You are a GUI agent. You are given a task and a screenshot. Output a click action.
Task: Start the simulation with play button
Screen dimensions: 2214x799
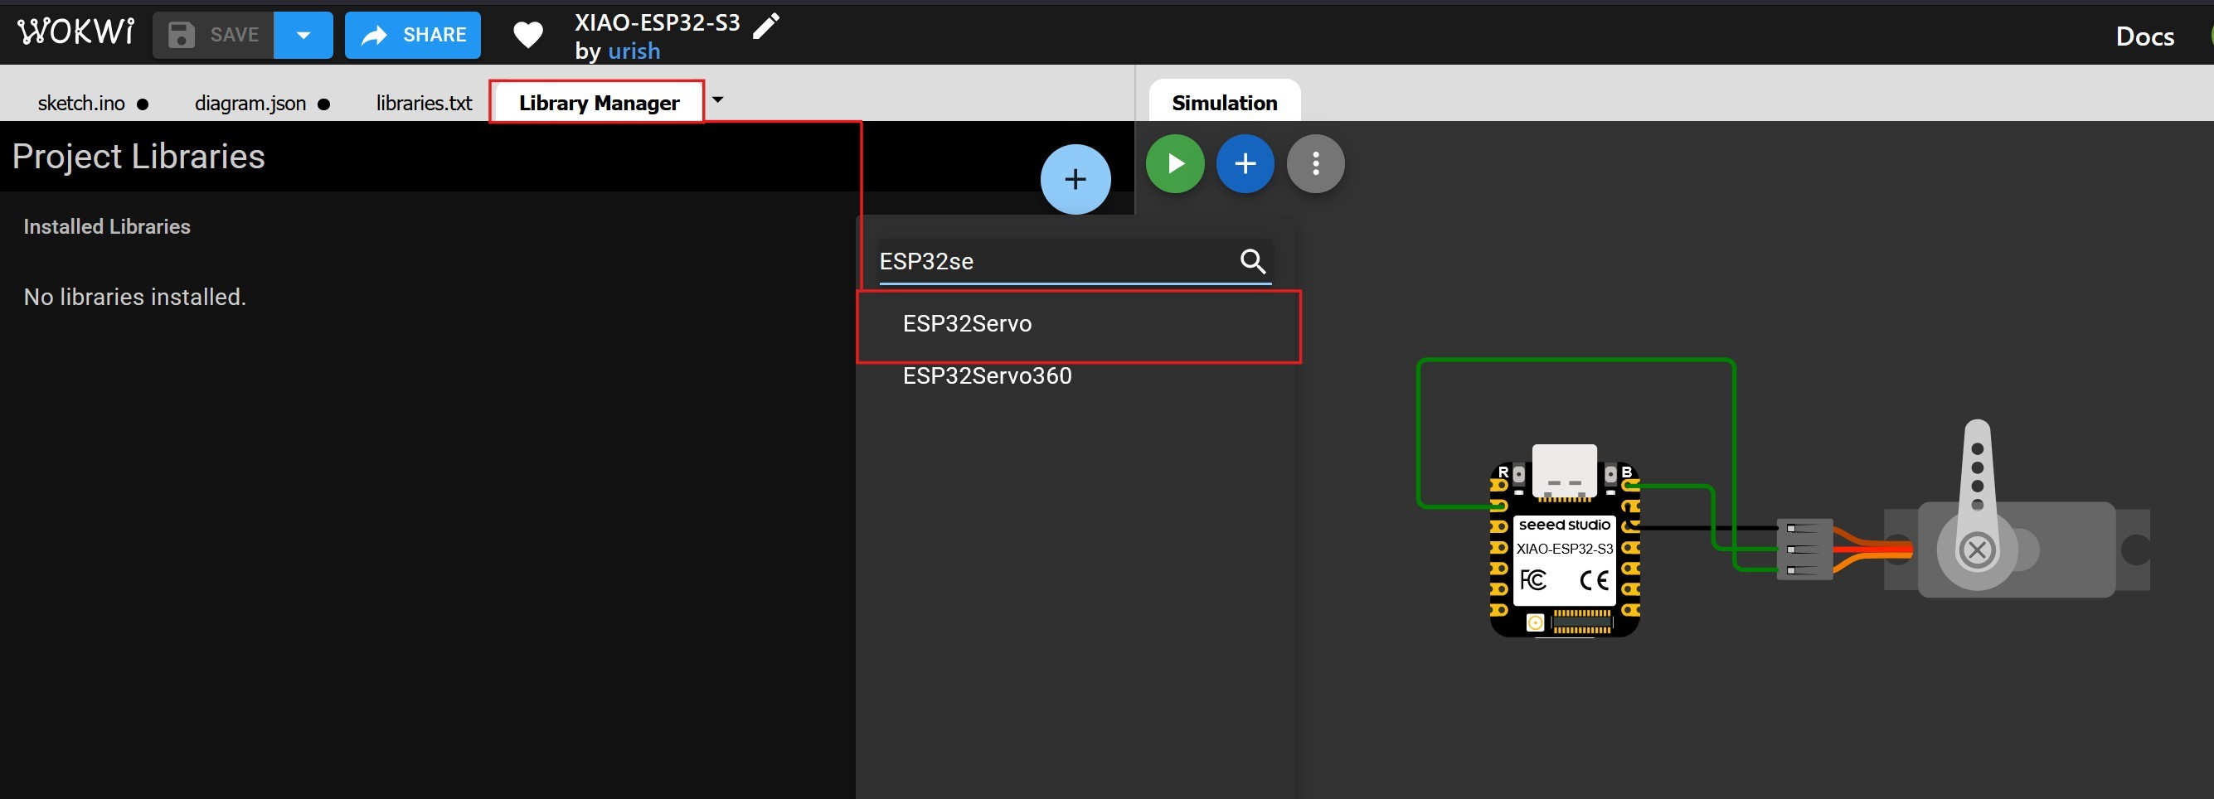click(1175, 164)
